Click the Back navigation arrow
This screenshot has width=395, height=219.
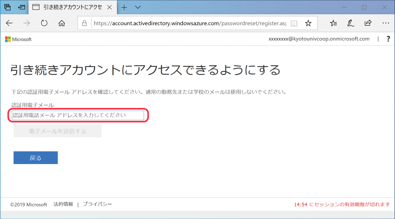click(9, 23)
